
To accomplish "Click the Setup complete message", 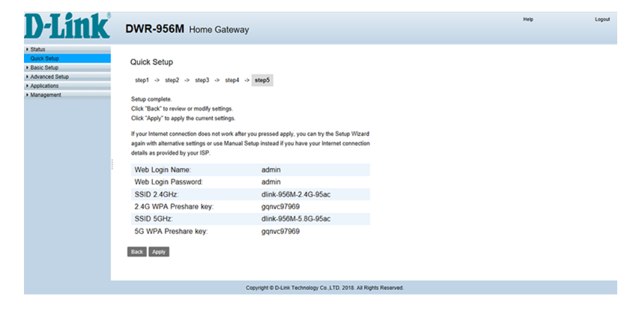I will click(152, 99).
